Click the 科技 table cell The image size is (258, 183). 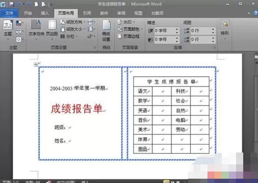(x=181, y=91)
